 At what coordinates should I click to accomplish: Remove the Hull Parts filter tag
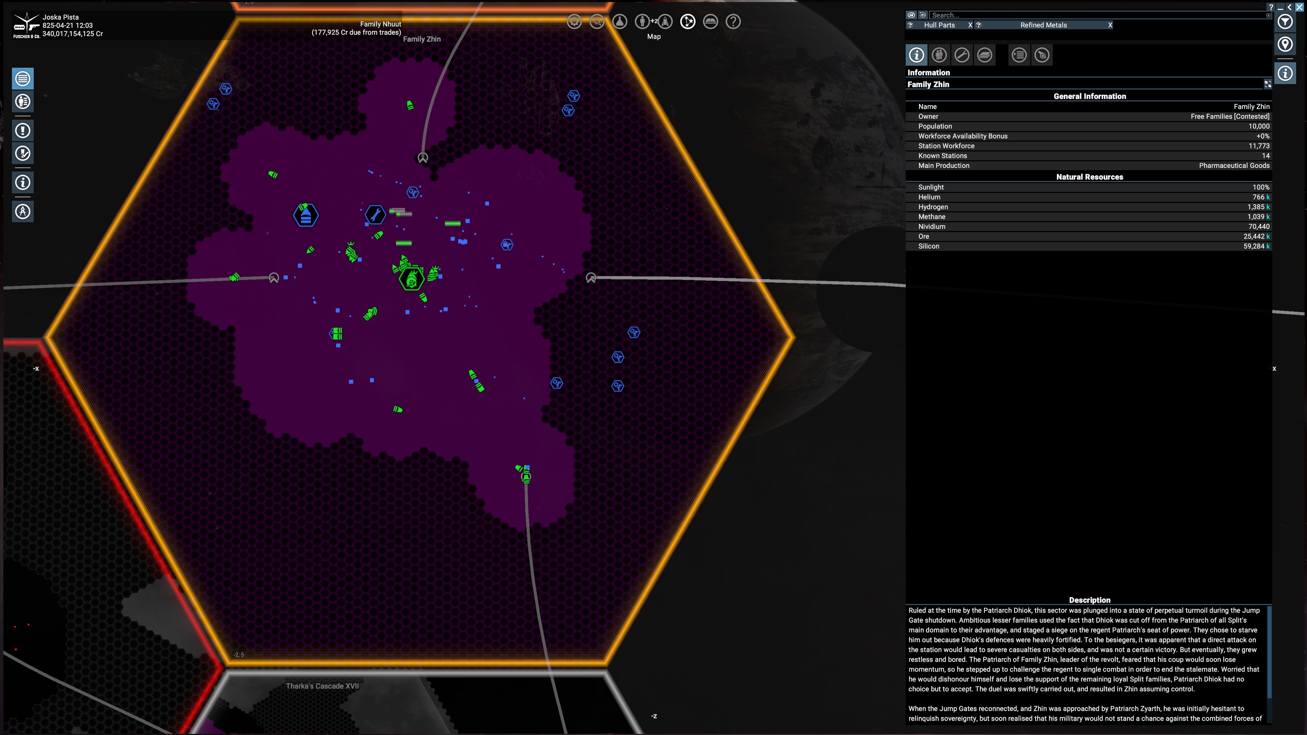point(970,25)
